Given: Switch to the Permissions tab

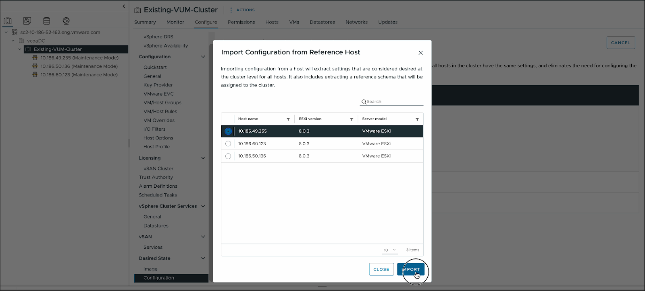Looking at the screenshot, I should (x=241, y=22).
